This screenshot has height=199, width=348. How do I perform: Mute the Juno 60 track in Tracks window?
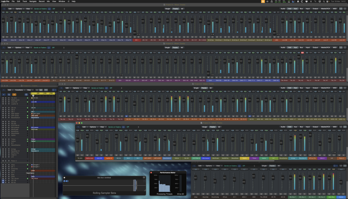[x=3, y=102]
